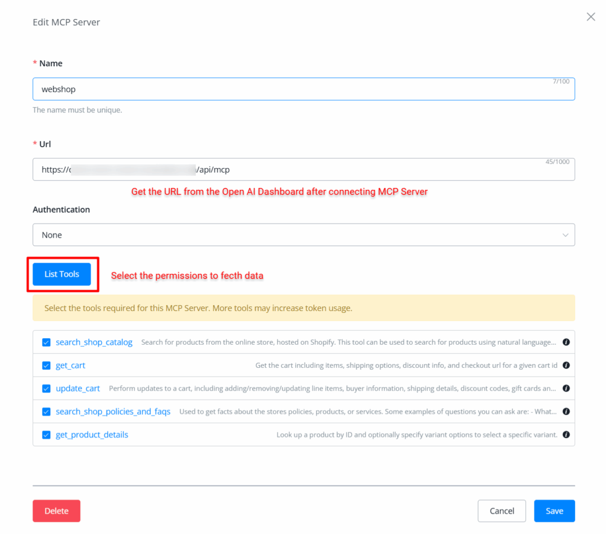Click the Authentication dropdown chevron arrow
The image size is (606, 534).
pyautogui.click(x=565, y=235)
